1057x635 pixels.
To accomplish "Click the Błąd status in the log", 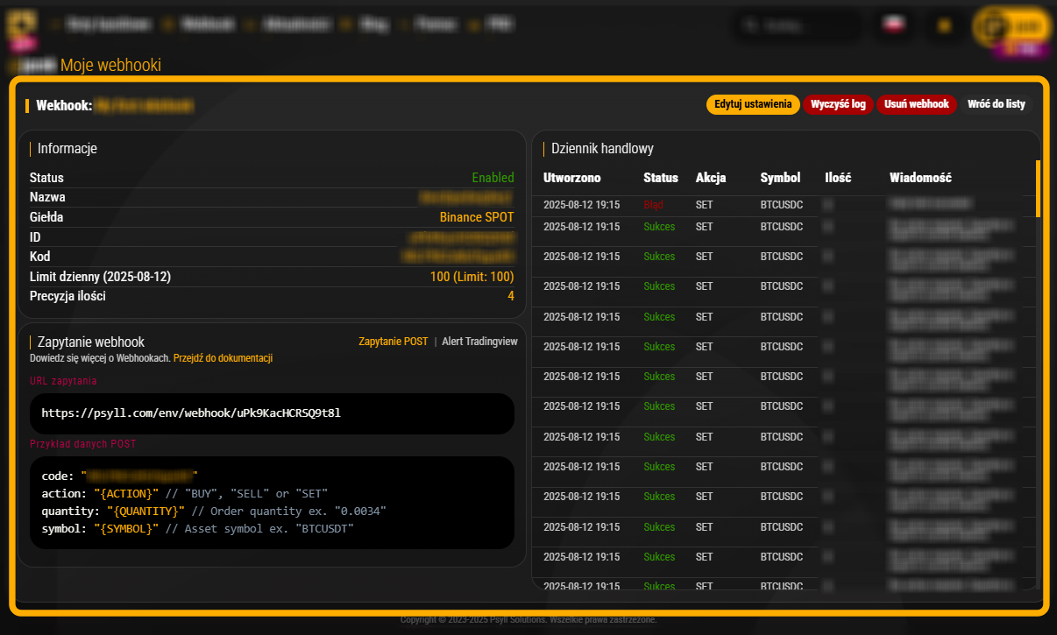I will point(653,205).
